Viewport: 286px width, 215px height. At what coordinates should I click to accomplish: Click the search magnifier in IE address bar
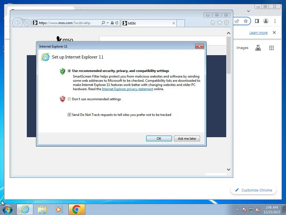pos(103,23)
